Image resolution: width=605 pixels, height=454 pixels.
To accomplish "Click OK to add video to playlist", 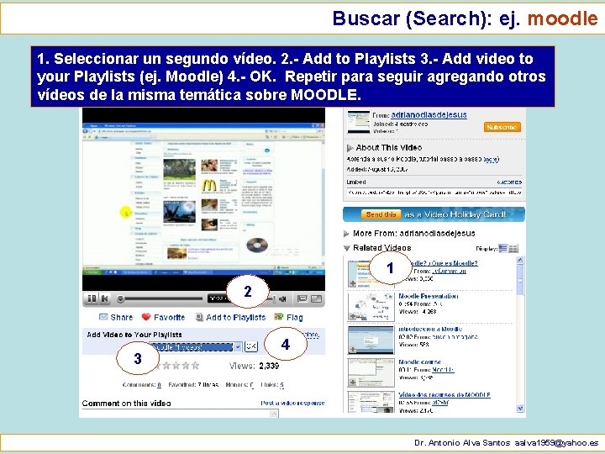I will [251, 346].
